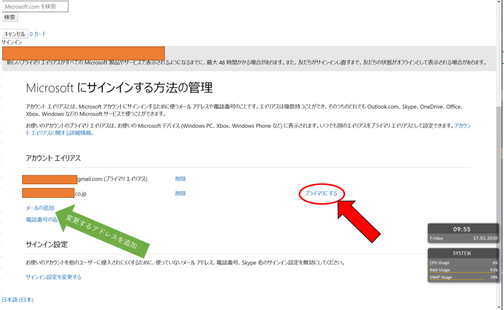The image size is (504, 310).
Task: Click 削除 for the co.jp alias
Action: pyautogui.click(x=181, y=194)
